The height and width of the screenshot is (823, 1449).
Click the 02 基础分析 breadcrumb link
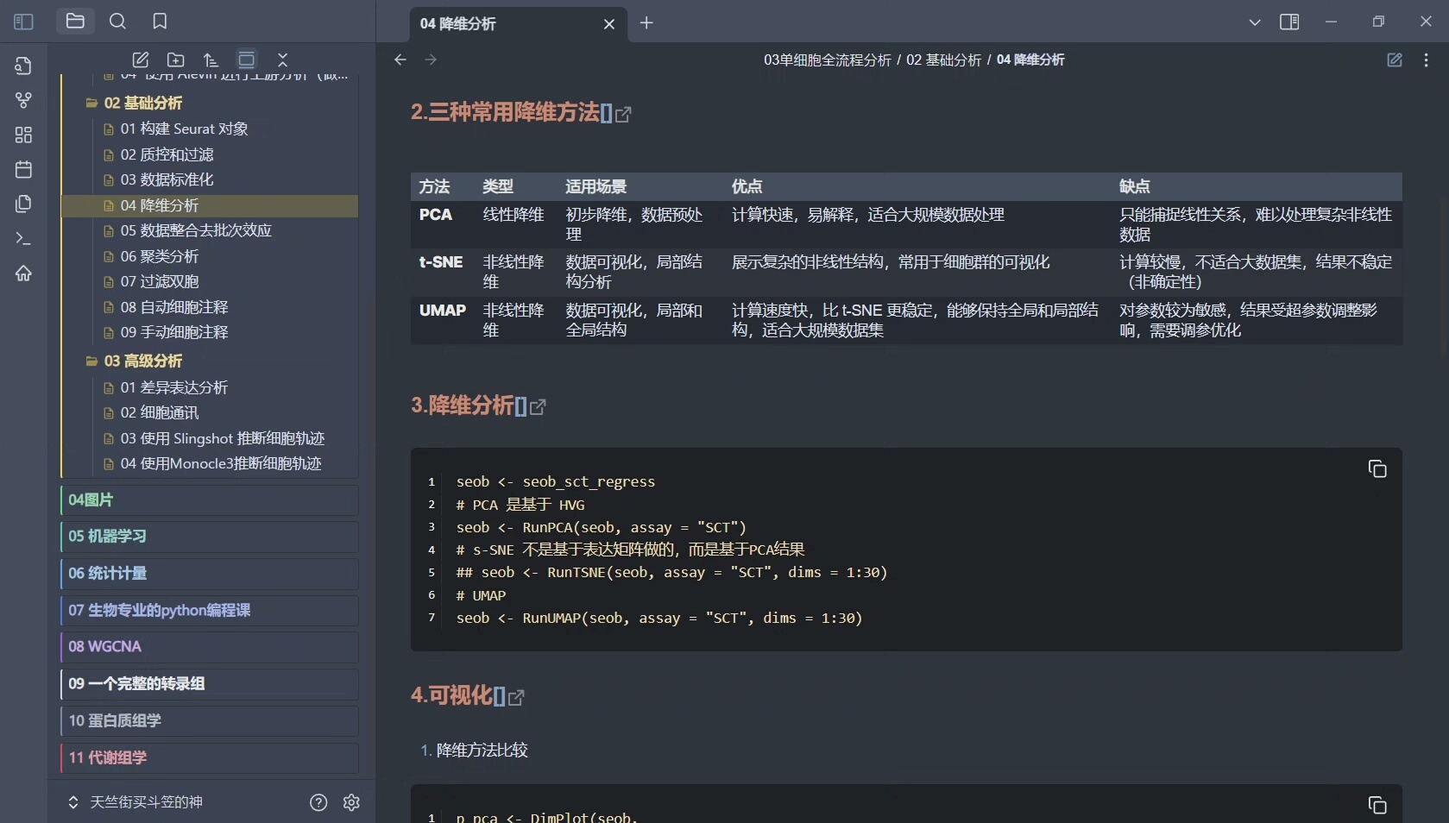tap(942, 60)
